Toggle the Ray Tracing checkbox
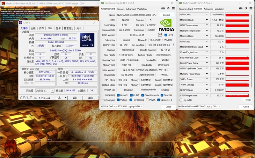Image resolution: width=255 pixels, height=158 pixels. [131, 100]
